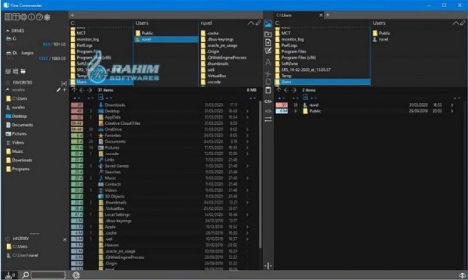Click the back arrow in right pane navigation
The width and height of the screenshot is (468, 280).
pos(286,90)
